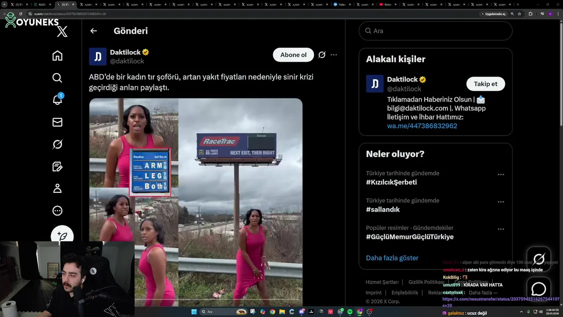Click the Grok icon beside Abone ol
The width and height of the screenshot is (563, 317).
tap(322, 55)
